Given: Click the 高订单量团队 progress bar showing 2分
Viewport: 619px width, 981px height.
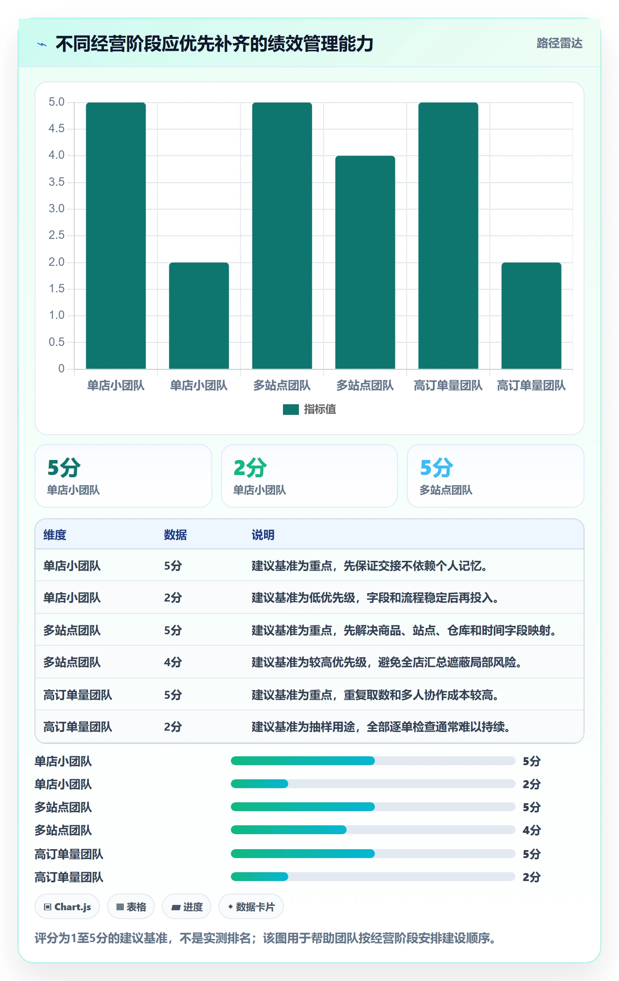Looking at the screenshot, I should point(373,877).
